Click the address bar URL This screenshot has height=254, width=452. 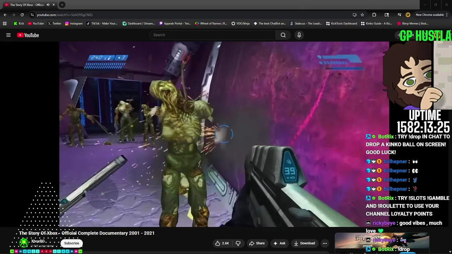[x=65, y=15]
